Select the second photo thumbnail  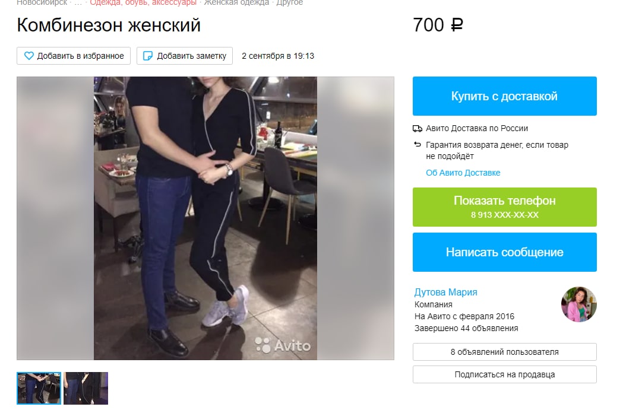tap(86, 388)
